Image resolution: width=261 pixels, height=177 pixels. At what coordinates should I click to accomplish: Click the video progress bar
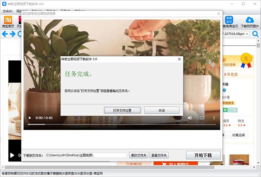pos(122,125)
